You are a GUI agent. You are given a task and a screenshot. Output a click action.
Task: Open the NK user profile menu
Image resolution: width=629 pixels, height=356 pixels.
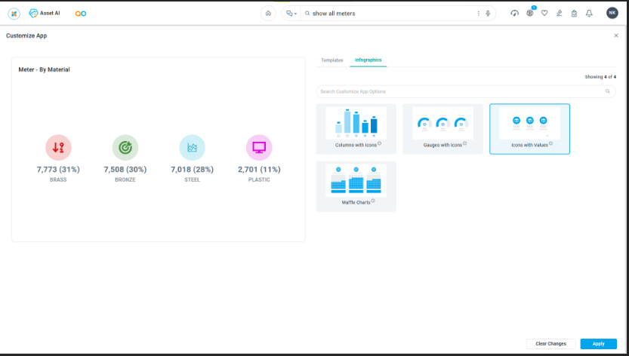pos(612,14)
